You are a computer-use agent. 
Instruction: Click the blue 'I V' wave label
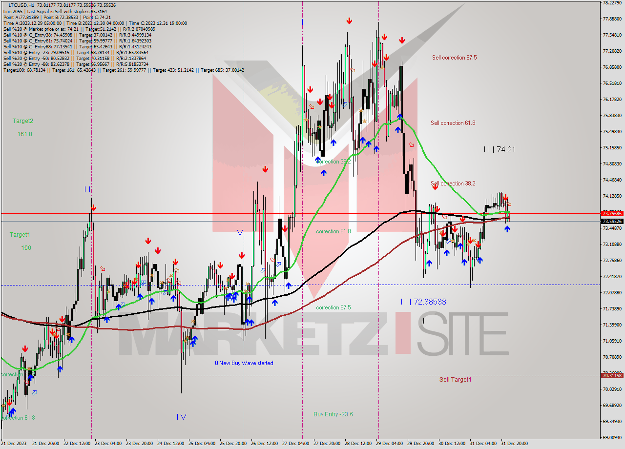pos(181,417)
